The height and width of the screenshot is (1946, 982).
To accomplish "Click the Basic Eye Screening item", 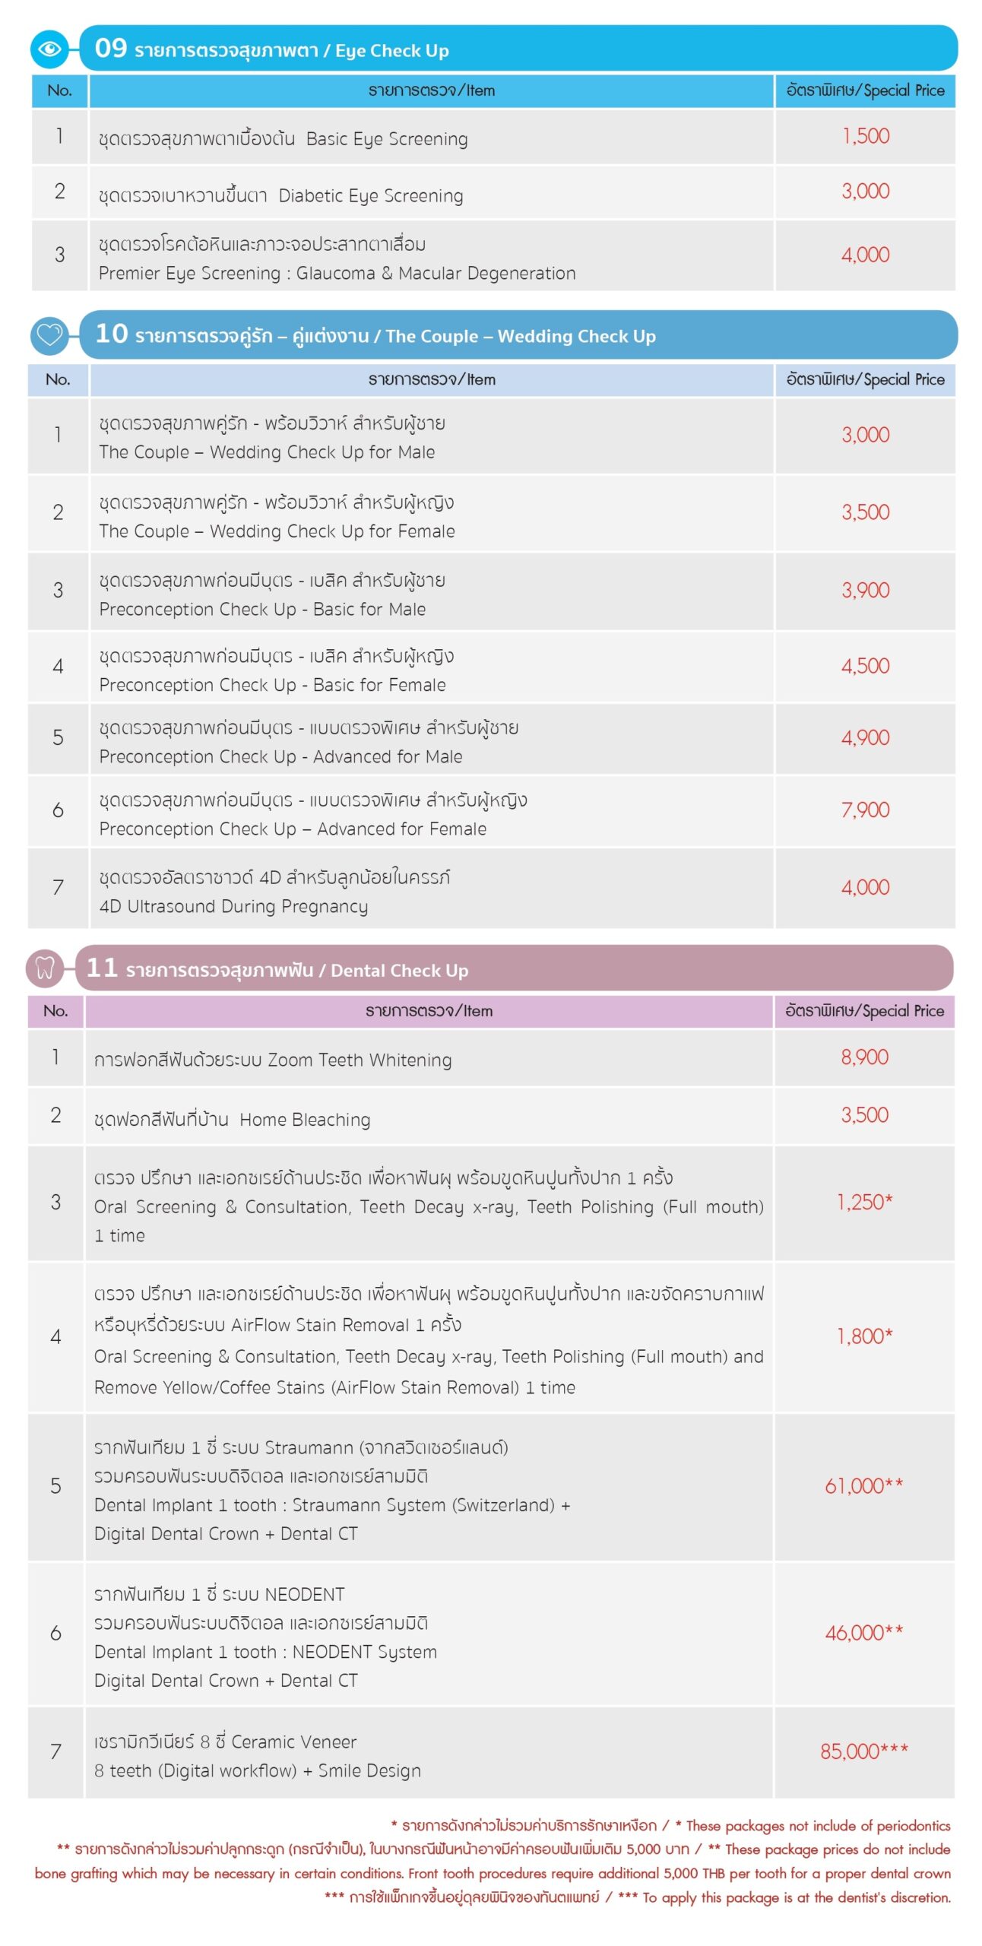I will pyautogui.click(x=283, y=138).
